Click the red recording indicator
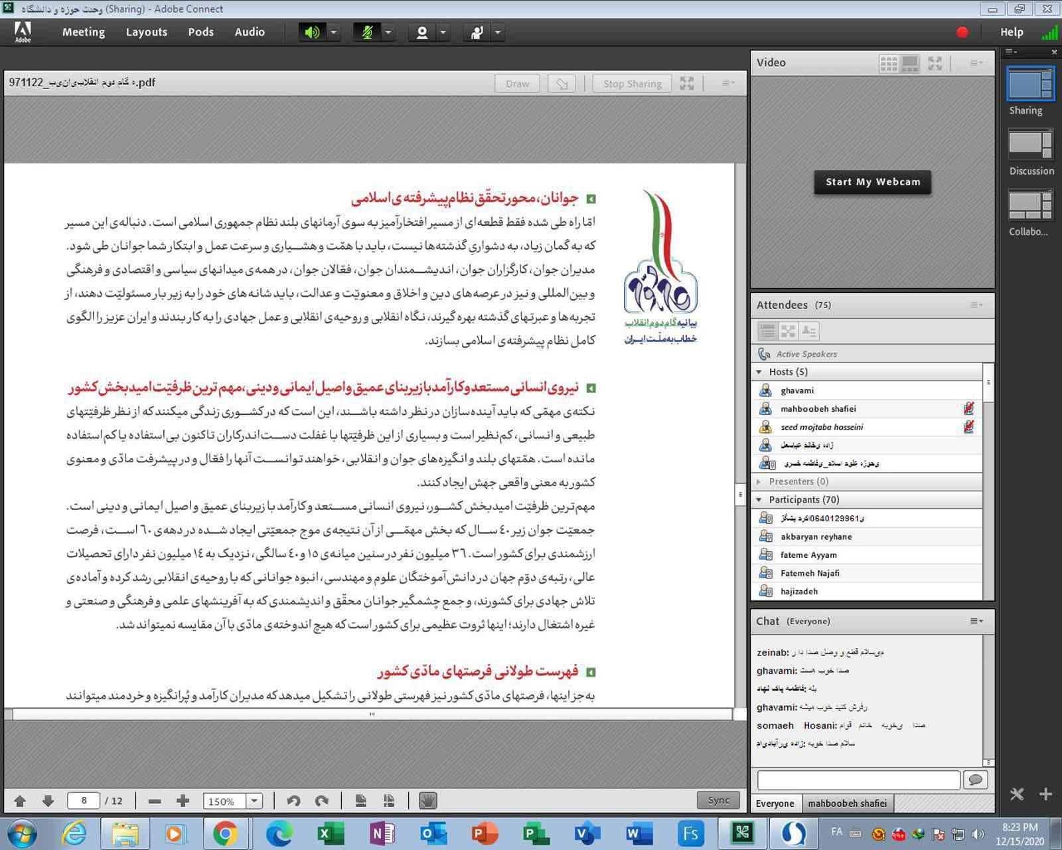1062x850 pixels. 962,32
